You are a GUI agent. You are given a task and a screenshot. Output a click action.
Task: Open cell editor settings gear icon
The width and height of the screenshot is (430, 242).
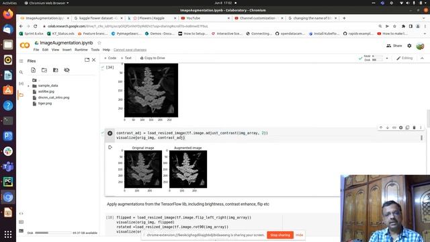point(400,128)
